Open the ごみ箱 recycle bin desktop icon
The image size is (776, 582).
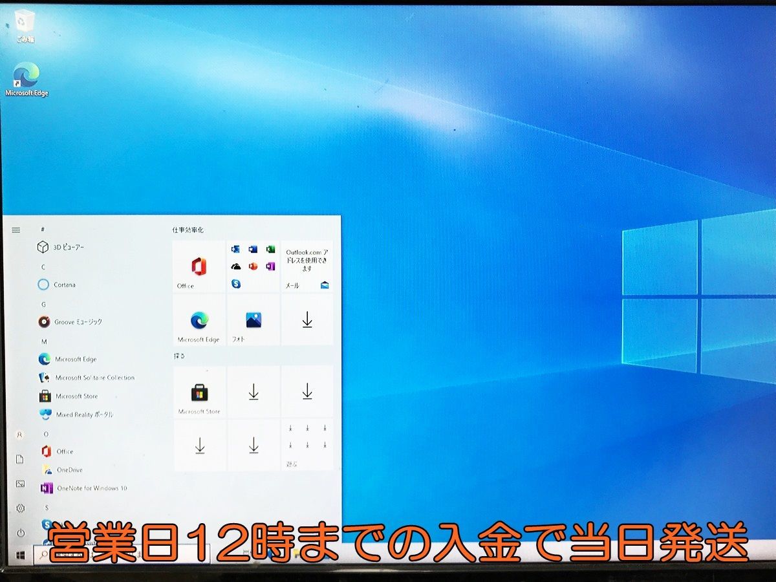coord(25,27)
